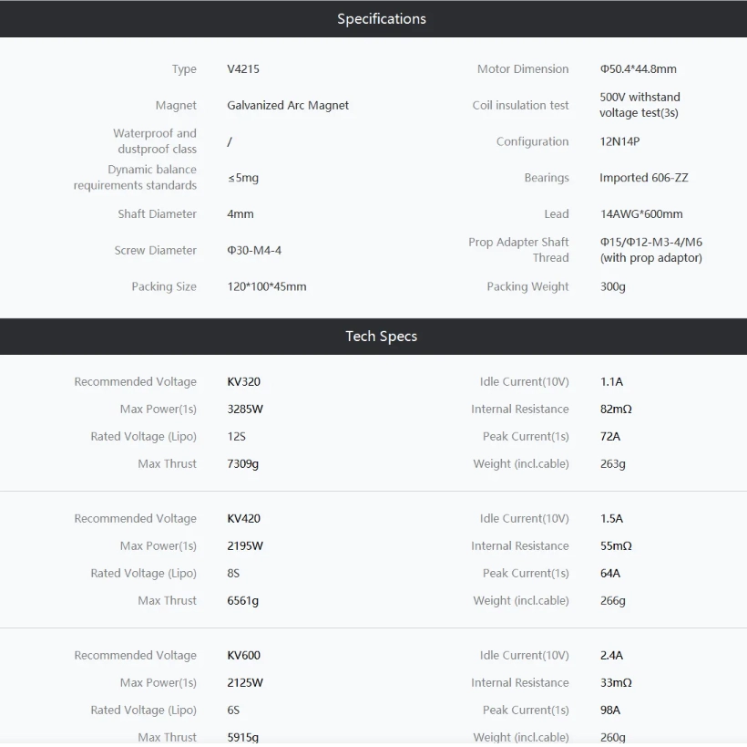Click the Specifications section header
Image resolution: width=747 pixels, height=747 pixels.
381,18
